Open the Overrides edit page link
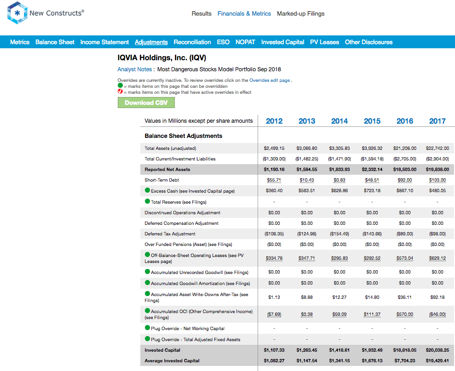 tap(270, 80)
